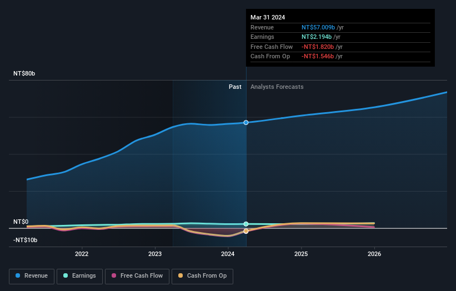Click the -NT$1.546b cash from op value
This screenshot has height=291, width=456.
[x=318, y=57]
